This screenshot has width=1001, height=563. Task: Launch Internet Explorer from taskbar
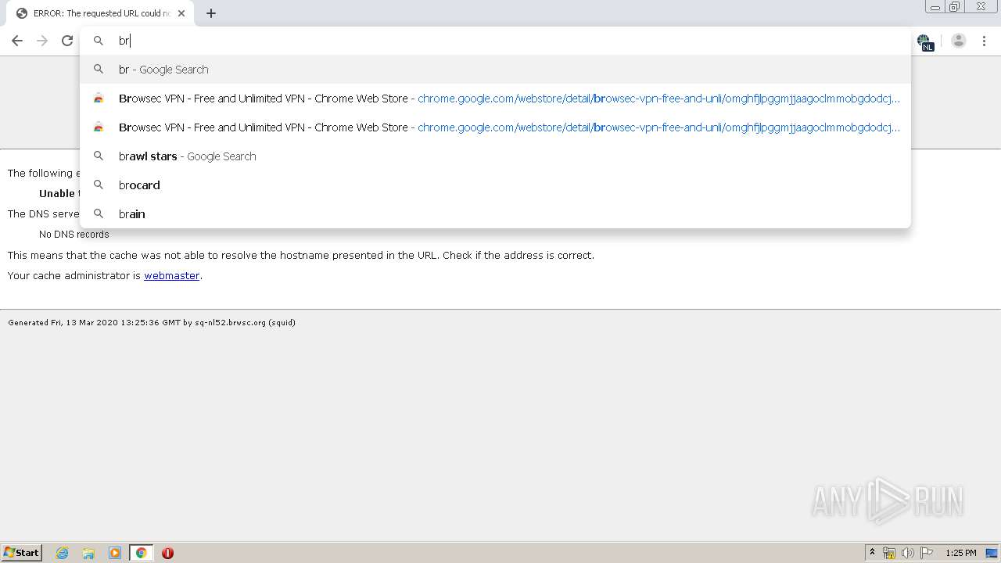(63, 553)
